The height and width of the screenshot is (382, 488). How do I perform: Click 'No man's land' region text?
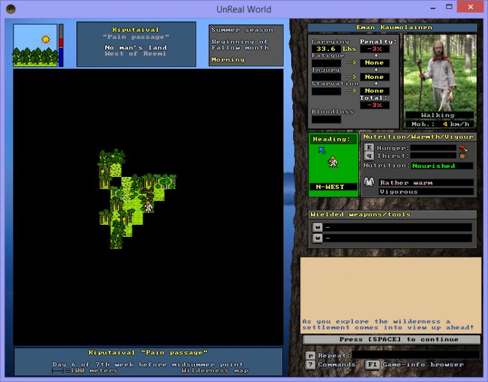click(136, 48)
